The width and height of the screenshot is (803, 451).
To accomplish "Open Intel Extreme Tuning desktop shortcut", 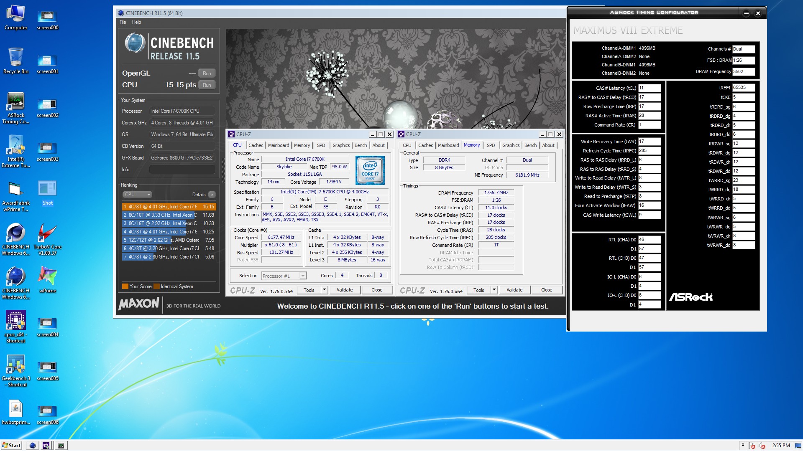I will [16, 152].
